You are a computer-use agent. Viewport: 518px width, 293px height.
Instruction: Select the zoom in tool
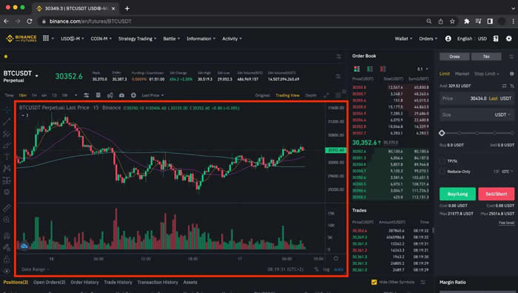pyautogui.click(x=7, y=220)
